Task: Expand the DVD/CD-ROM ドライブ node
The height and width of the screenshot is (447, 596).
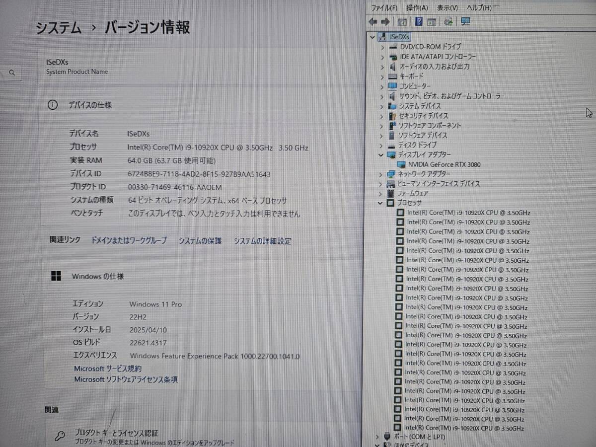Action: 382,47
